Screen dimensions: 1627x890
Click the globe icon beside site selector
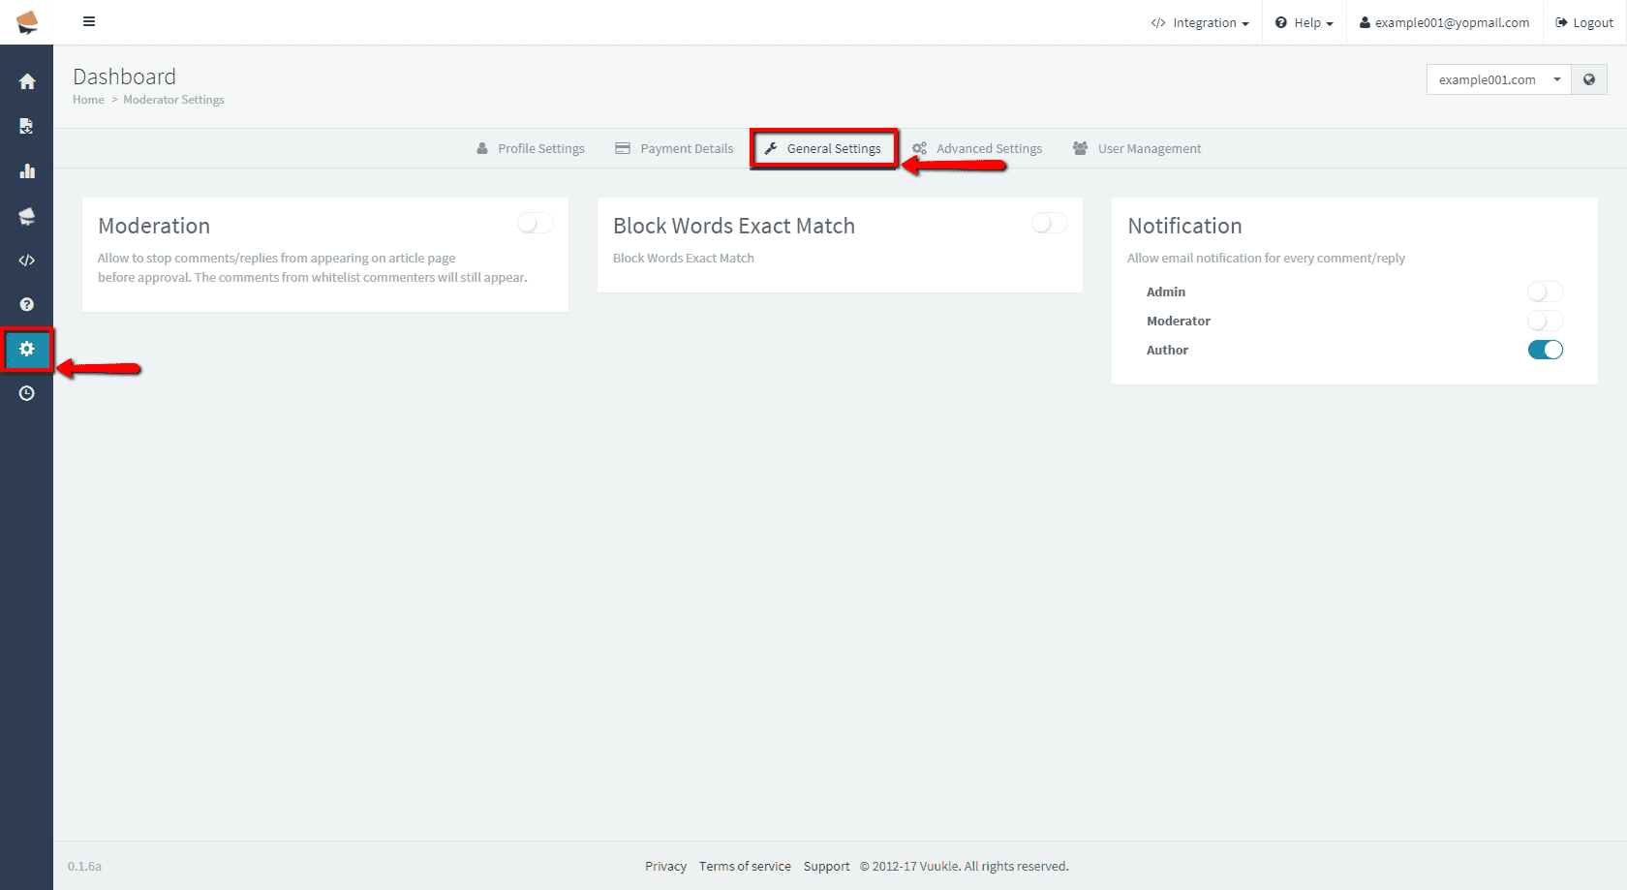click(x=1589, y=79)
